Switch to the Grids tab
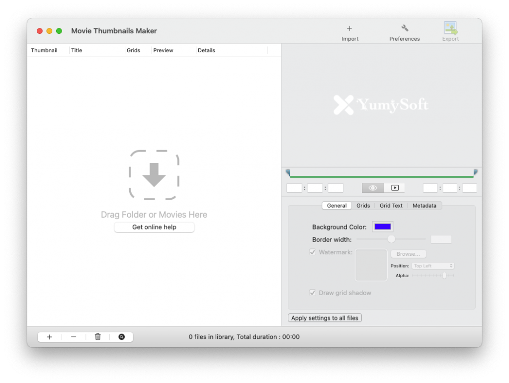The image size is (509, 383). point(363,206)
